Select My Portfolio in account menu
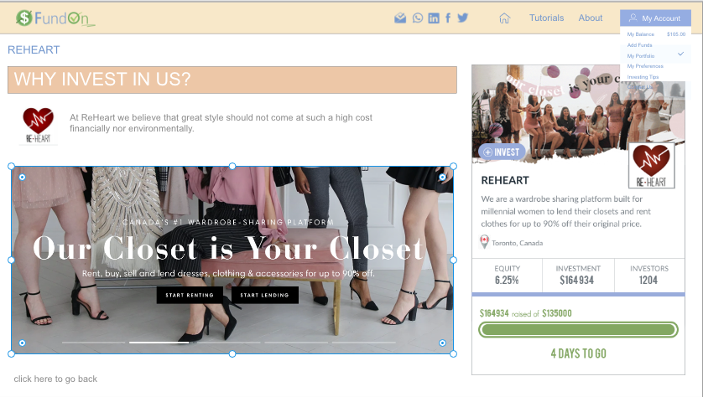The height and width of the screenshot is (397, 703). click(641, 56)
